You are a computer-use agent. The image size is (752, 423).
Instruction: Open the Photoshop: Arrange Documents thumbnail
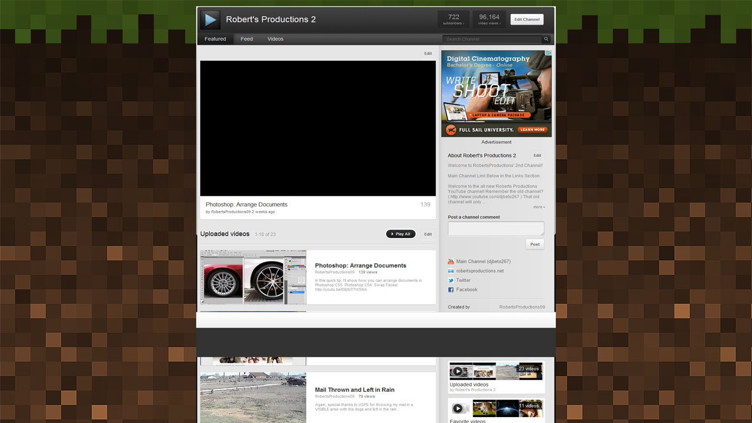253,277
